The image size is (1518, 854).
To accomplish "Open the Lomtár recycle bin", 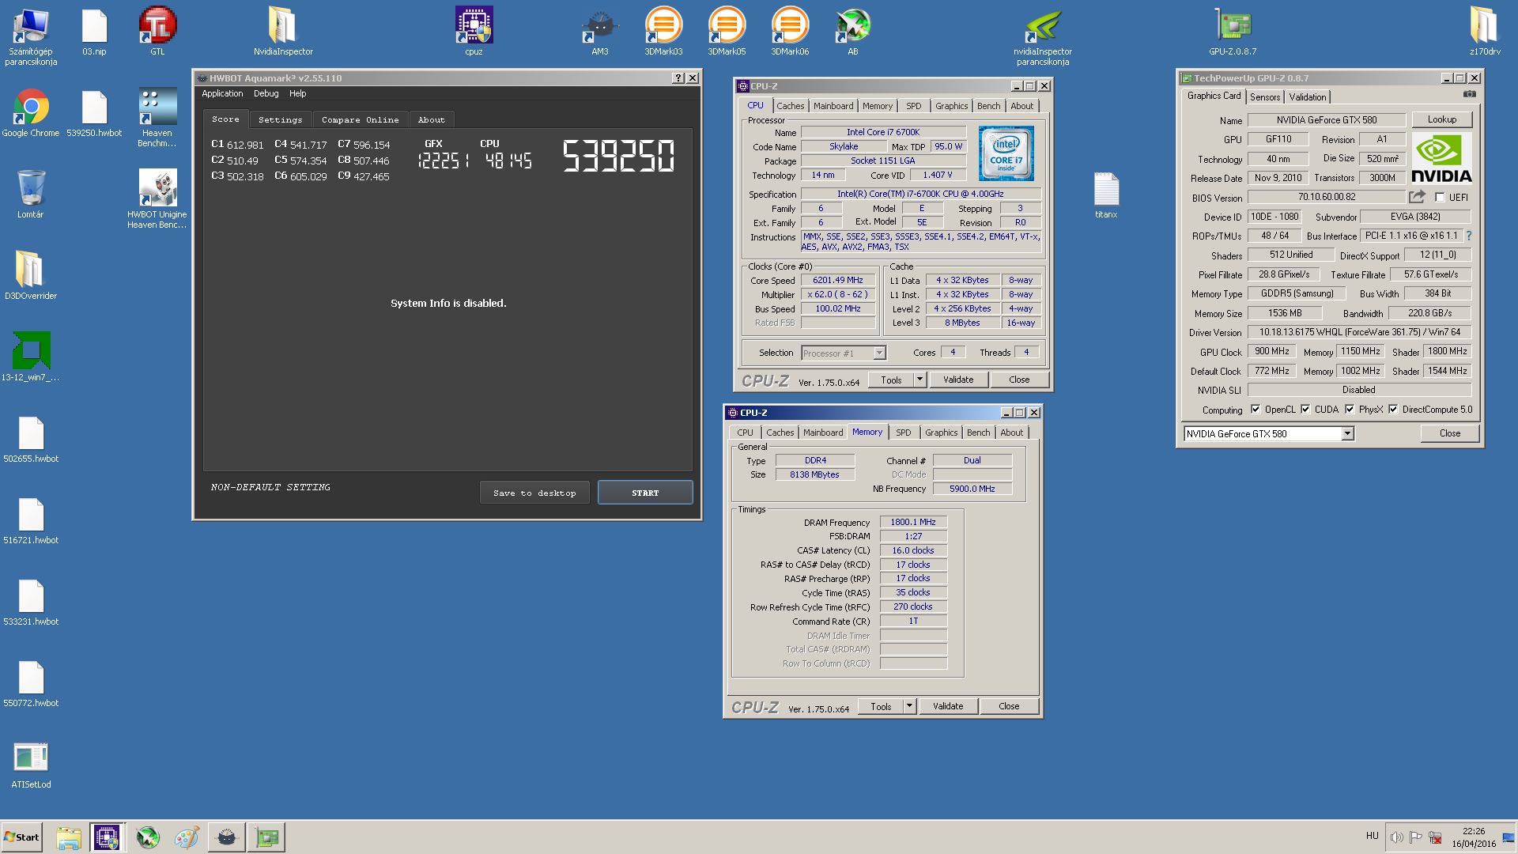I will [x=31, y=194].
